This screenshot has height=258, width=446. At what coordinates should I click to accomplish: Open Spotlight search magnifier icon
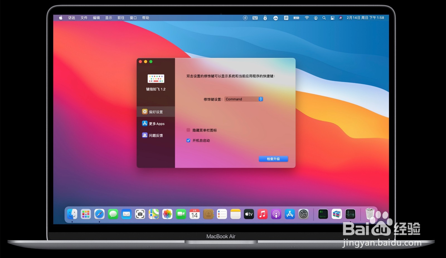tap(324, 18)
